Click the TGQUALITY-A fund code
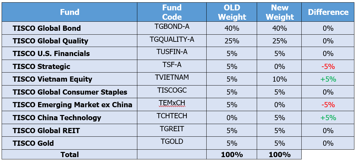356x161 pixels. pyautogui.click(x=172, y=40)
